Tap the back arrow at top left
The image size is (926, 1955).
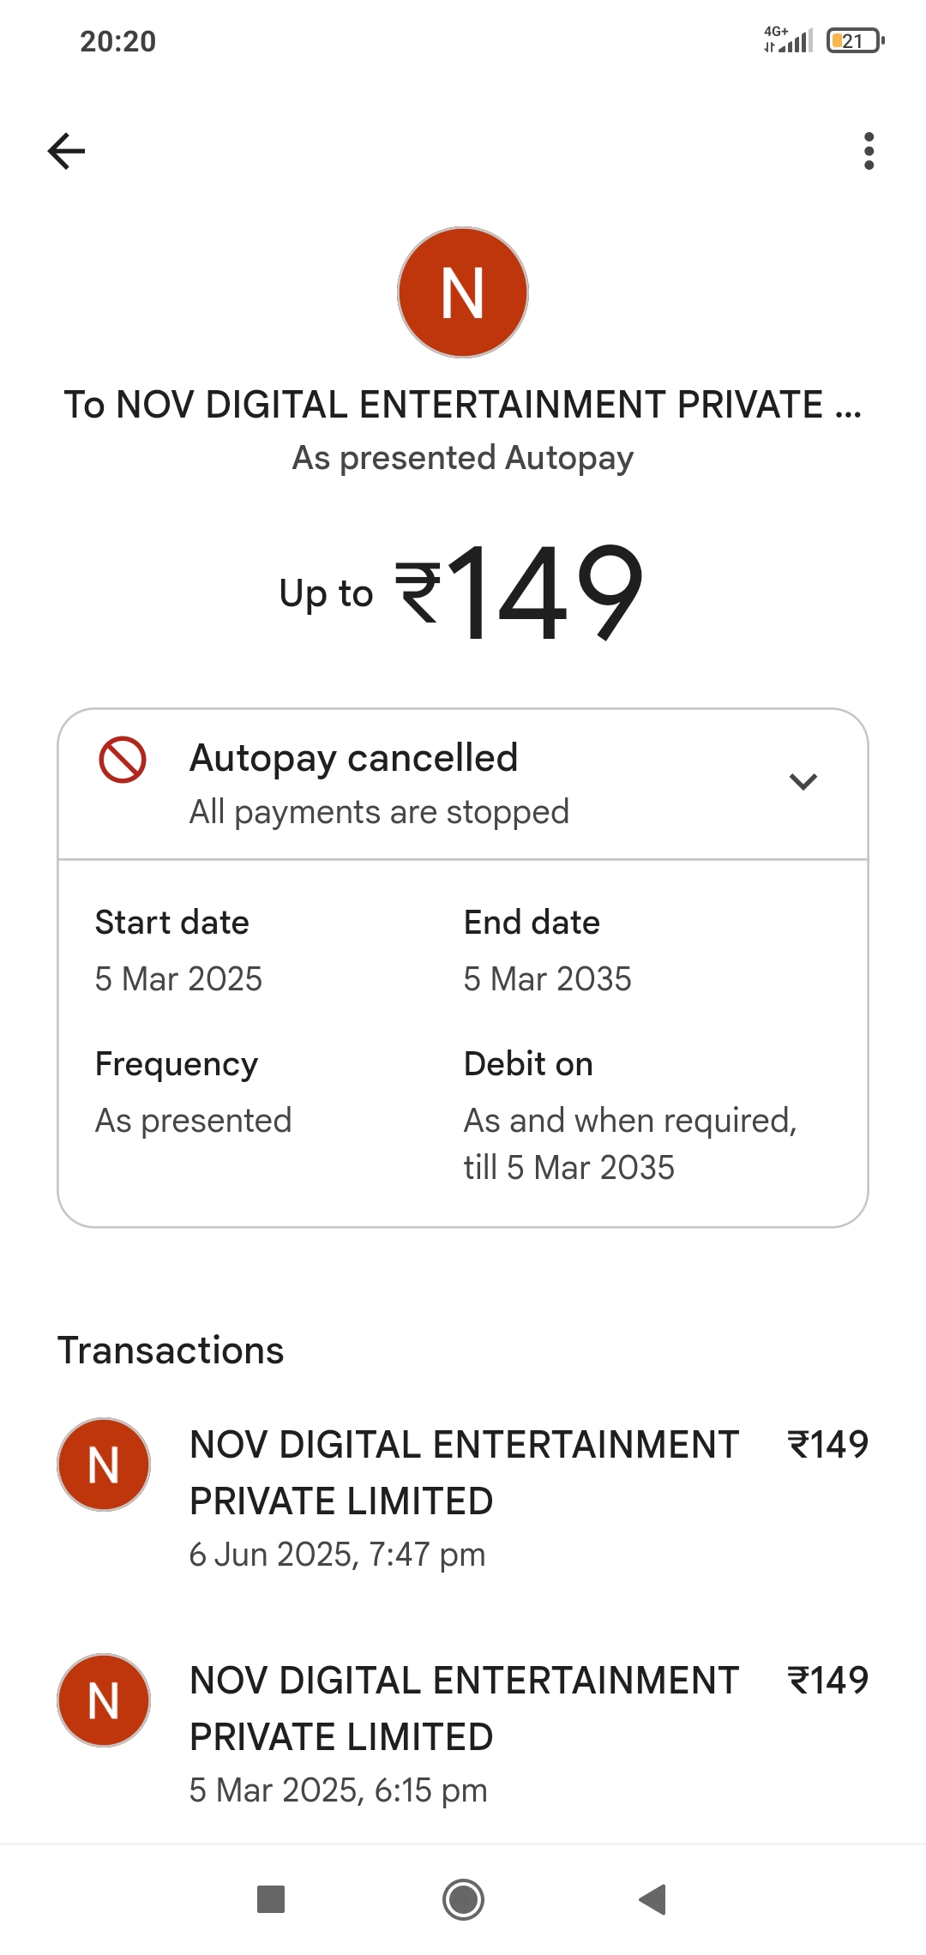[x=66, y=152]
